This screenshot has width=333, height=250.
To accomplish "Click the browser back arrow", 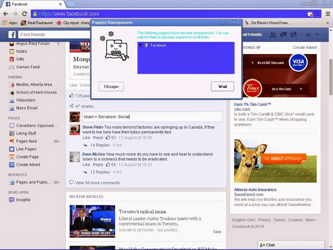I will coord(6,14).
